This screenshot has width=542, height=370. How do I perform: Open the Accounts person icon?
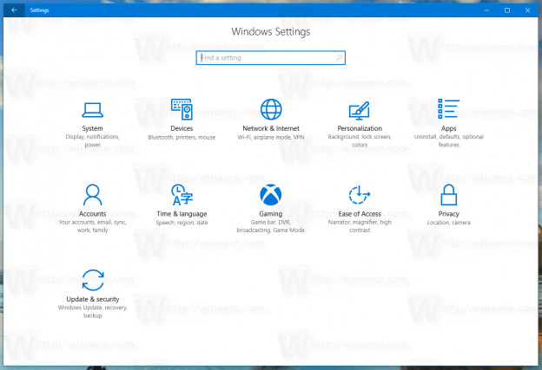[92, 194]
